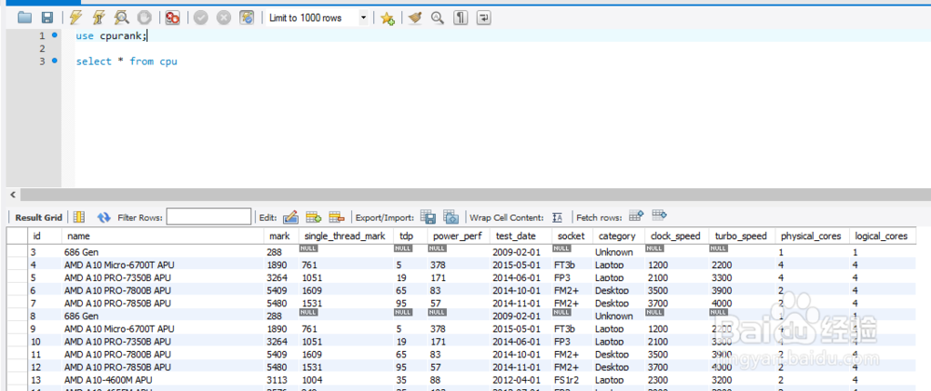This screenshot has height=391, width=931.
Task: Export recordset to file icon
Action: 428,217
